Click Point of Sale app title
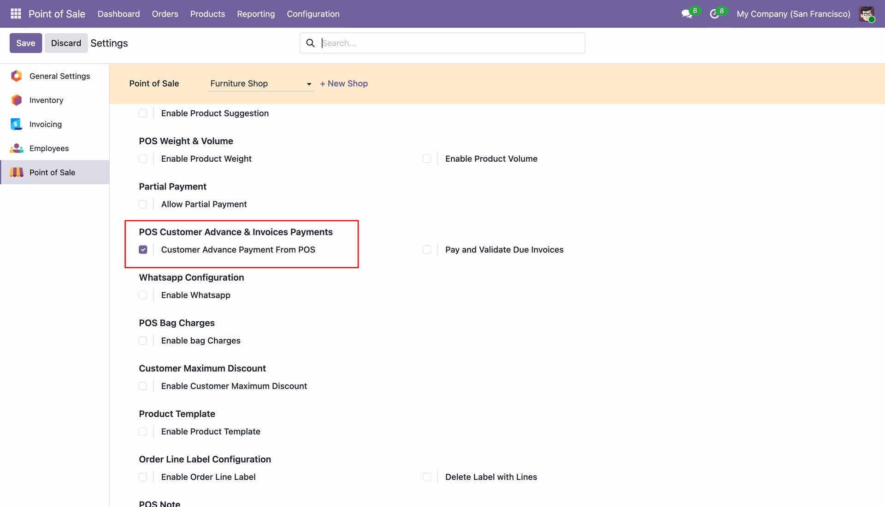This screenshot has height=507, width=885. pos(57,14)
